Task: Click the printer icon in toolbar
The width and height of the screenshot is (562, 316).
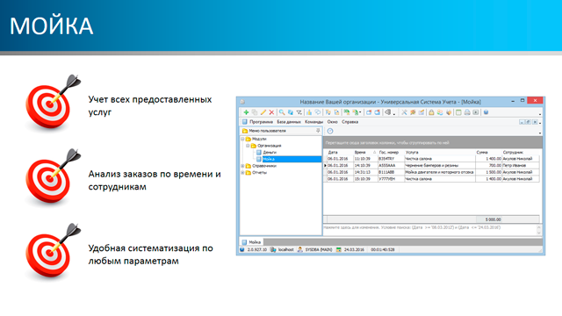Action: pos(467,112)
